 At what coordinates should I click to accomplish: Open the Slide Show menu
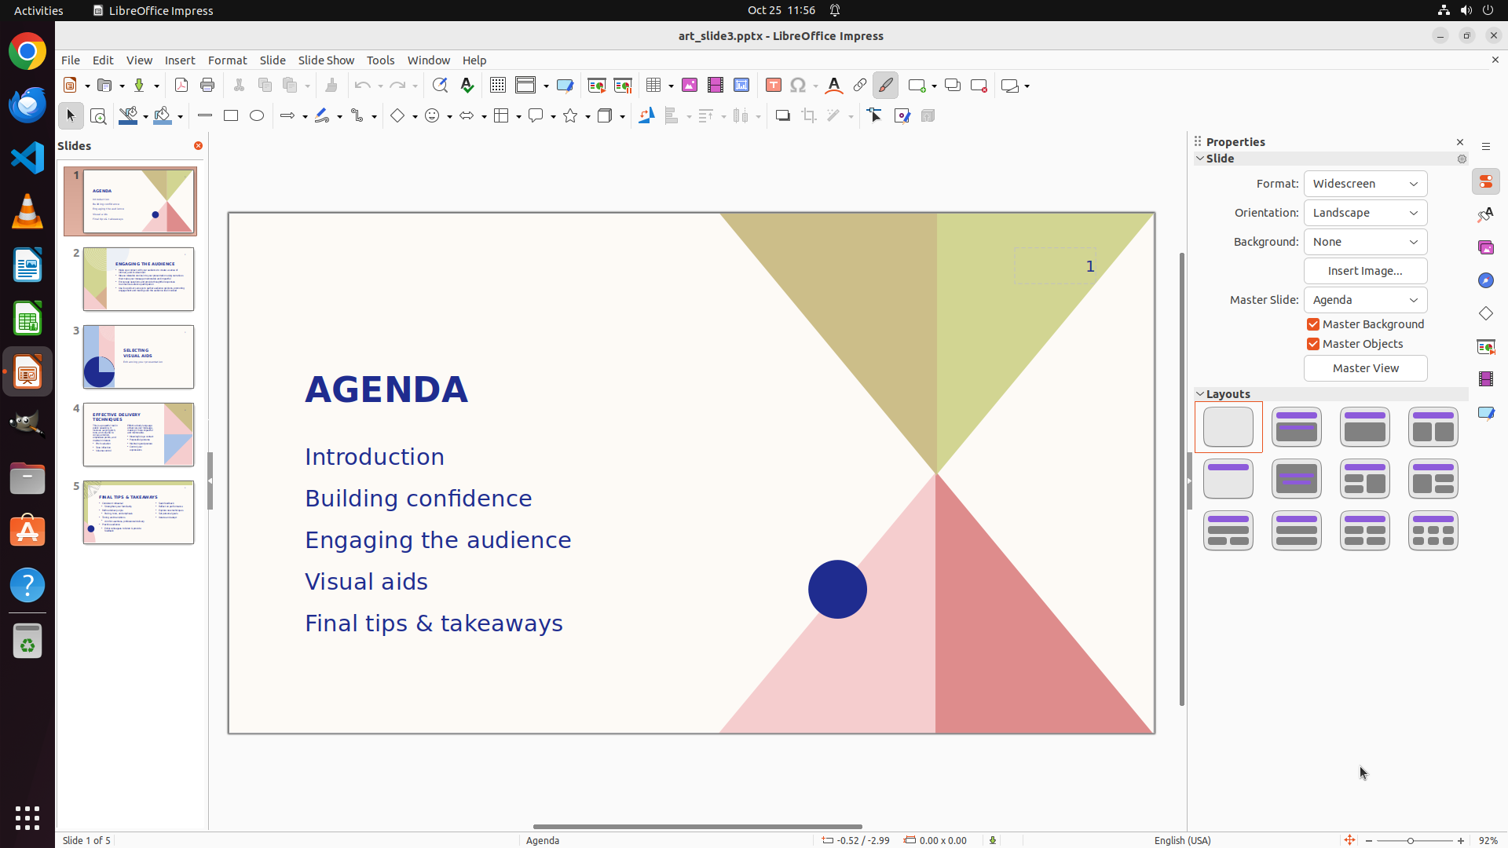pos(326,60)
